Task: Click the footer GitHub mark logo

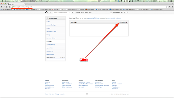Action: (x=87, y=94)
